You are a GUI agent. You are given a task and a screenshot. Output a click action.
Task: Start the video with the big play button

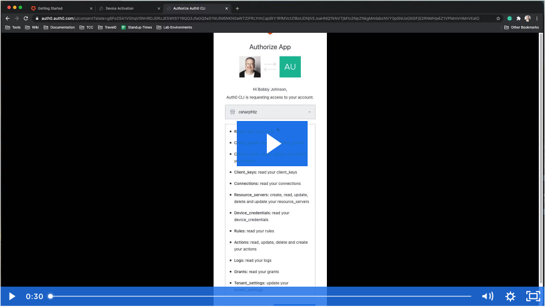click(x=272, y=143)
